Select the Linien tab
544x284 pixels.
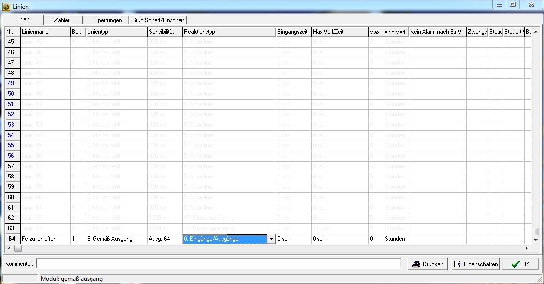pyautogui.click(x=22, y=20)
